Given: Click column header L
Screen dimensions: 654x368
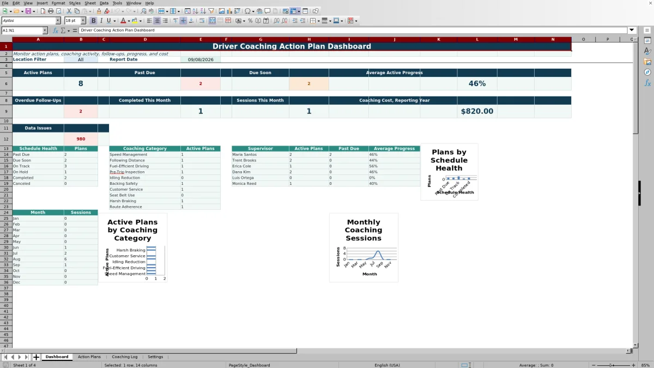Looking at the screenshot, I should tap(477, 39).
